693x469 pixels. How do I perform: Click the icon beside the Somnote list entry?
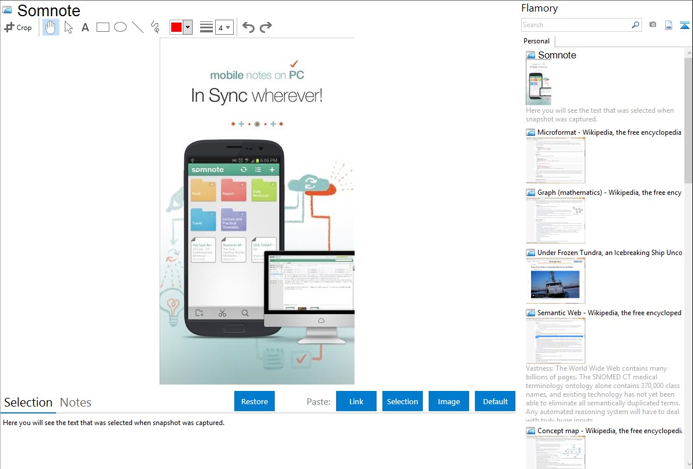pyautogui.click(x=531, y=56)
